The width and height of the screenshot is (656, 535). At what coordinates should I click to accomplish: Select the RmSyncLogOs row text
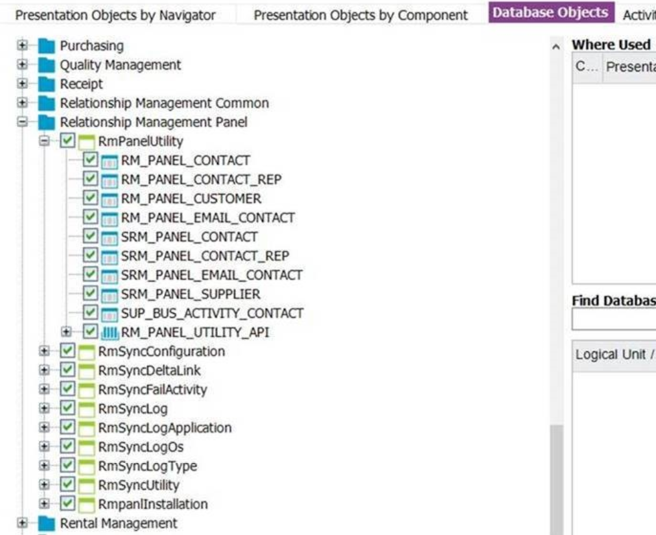pos(141,447)
